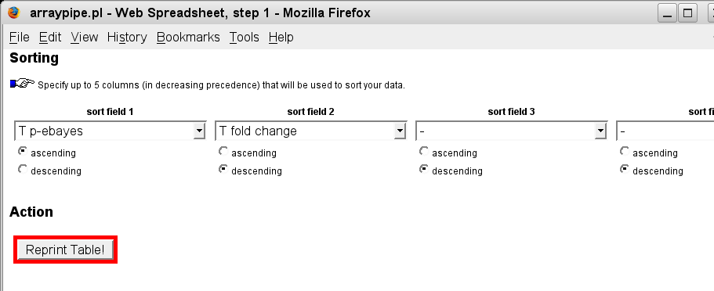Click the pointing hand icon under Sorting
The image size is (714, 291).
pyautogui.click(x=22, y=83)
